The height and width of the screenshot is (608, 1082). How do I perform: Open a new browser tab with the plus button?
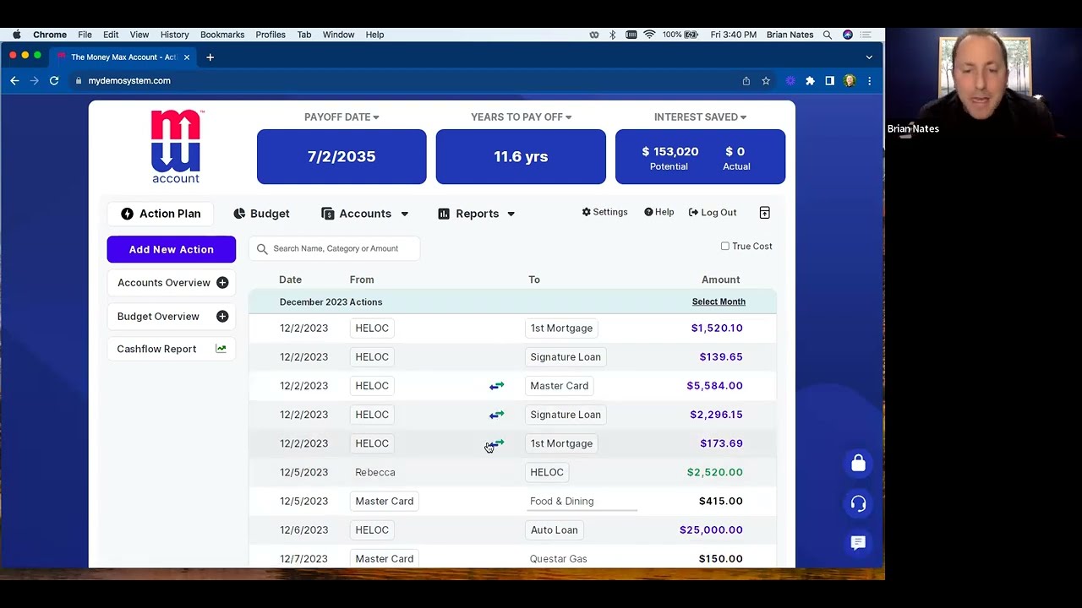(x=210, y=57)
